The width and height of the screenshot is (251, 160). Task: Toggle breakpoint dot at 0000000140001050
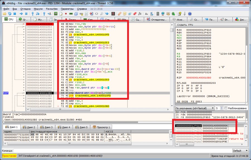24,24
